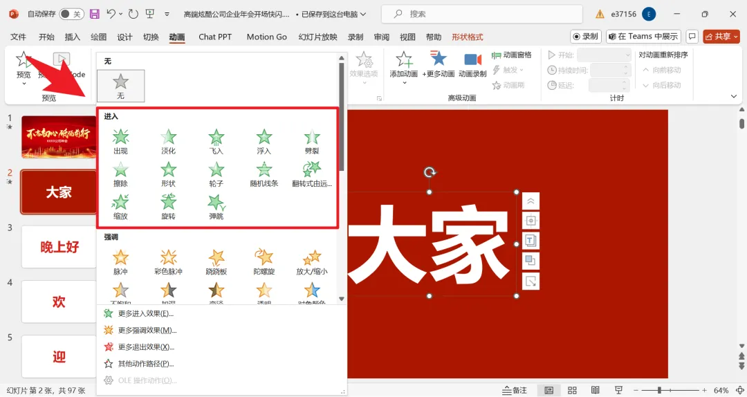
Task: Switch to normal view in status bar
Action: click(548, 390)
